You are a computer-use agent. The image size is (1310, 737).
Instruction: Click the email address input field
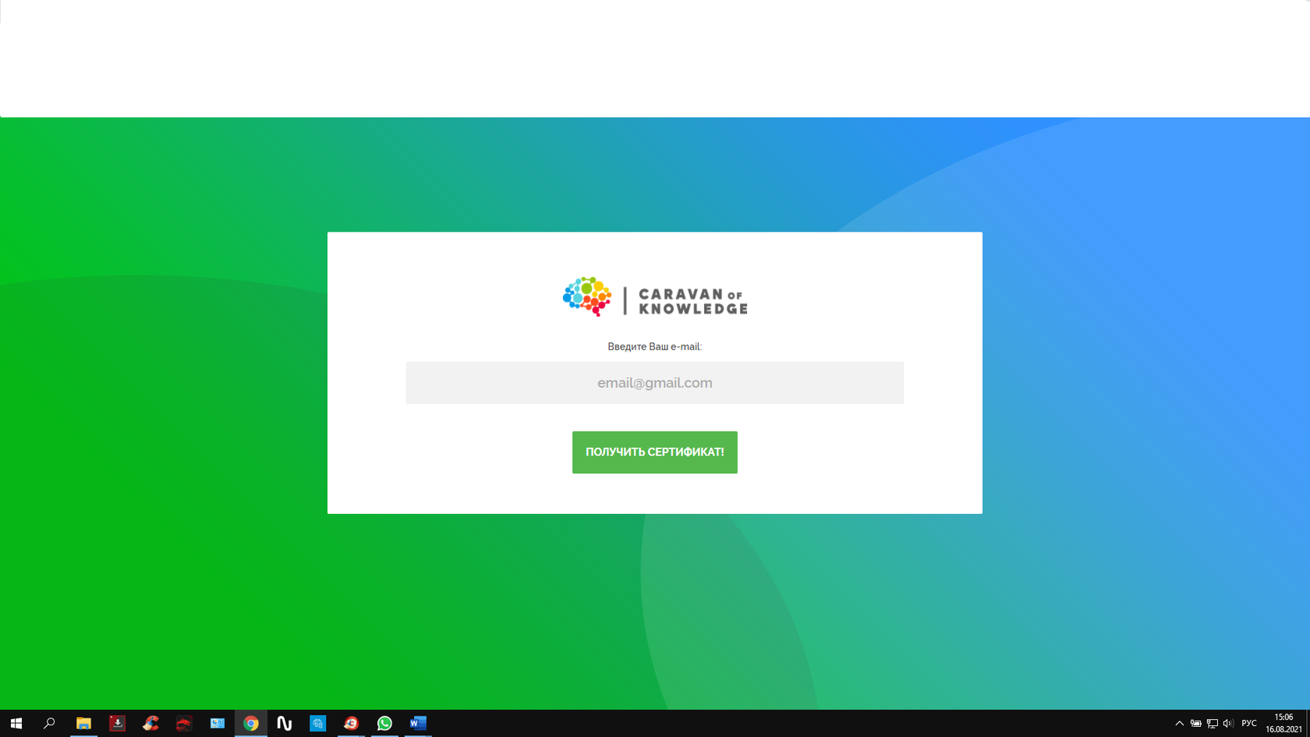pos(654,383)
